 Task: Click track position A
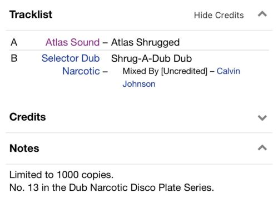[14, 42]
